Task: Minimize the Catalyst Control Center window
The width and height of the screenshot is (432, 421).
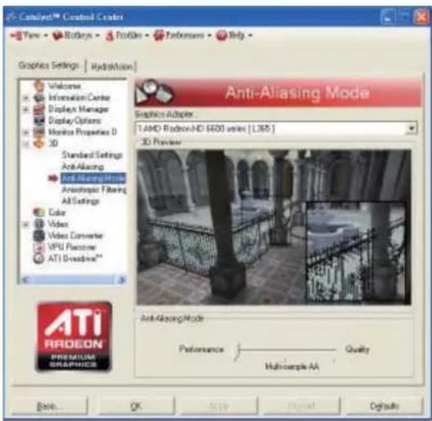Action: coord(388,17)
